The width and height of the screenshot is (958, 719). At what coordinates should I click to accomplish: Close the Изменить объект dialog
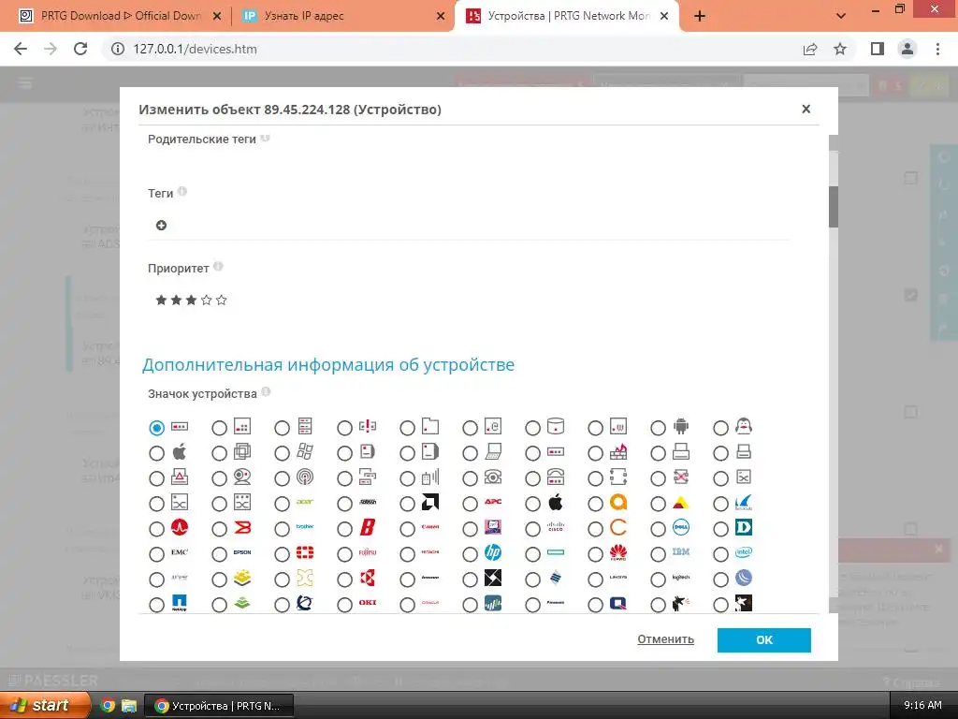click(x=806, y=109)
